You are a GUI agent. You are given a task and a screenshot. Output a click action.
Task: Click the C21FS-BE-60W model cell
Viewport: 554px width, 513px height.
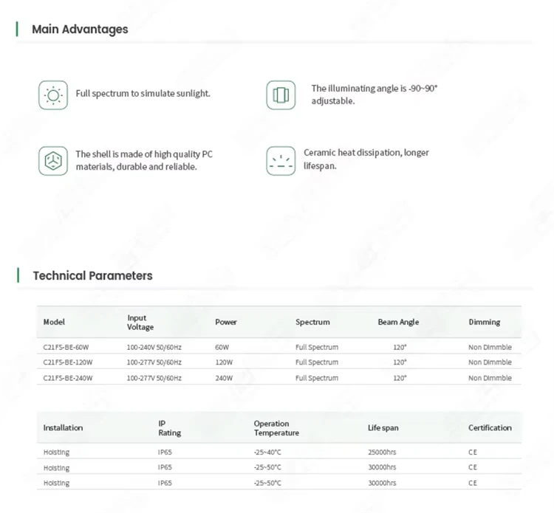coord(66,347)
